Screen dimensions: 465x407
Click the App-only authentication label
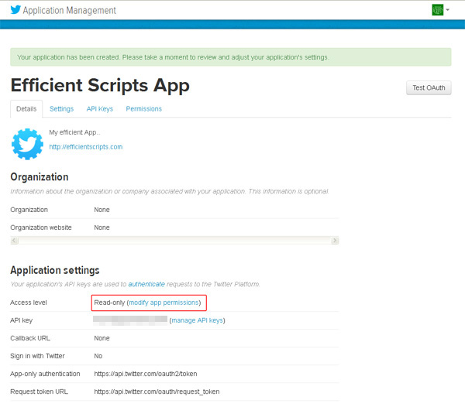coord(45,374)
